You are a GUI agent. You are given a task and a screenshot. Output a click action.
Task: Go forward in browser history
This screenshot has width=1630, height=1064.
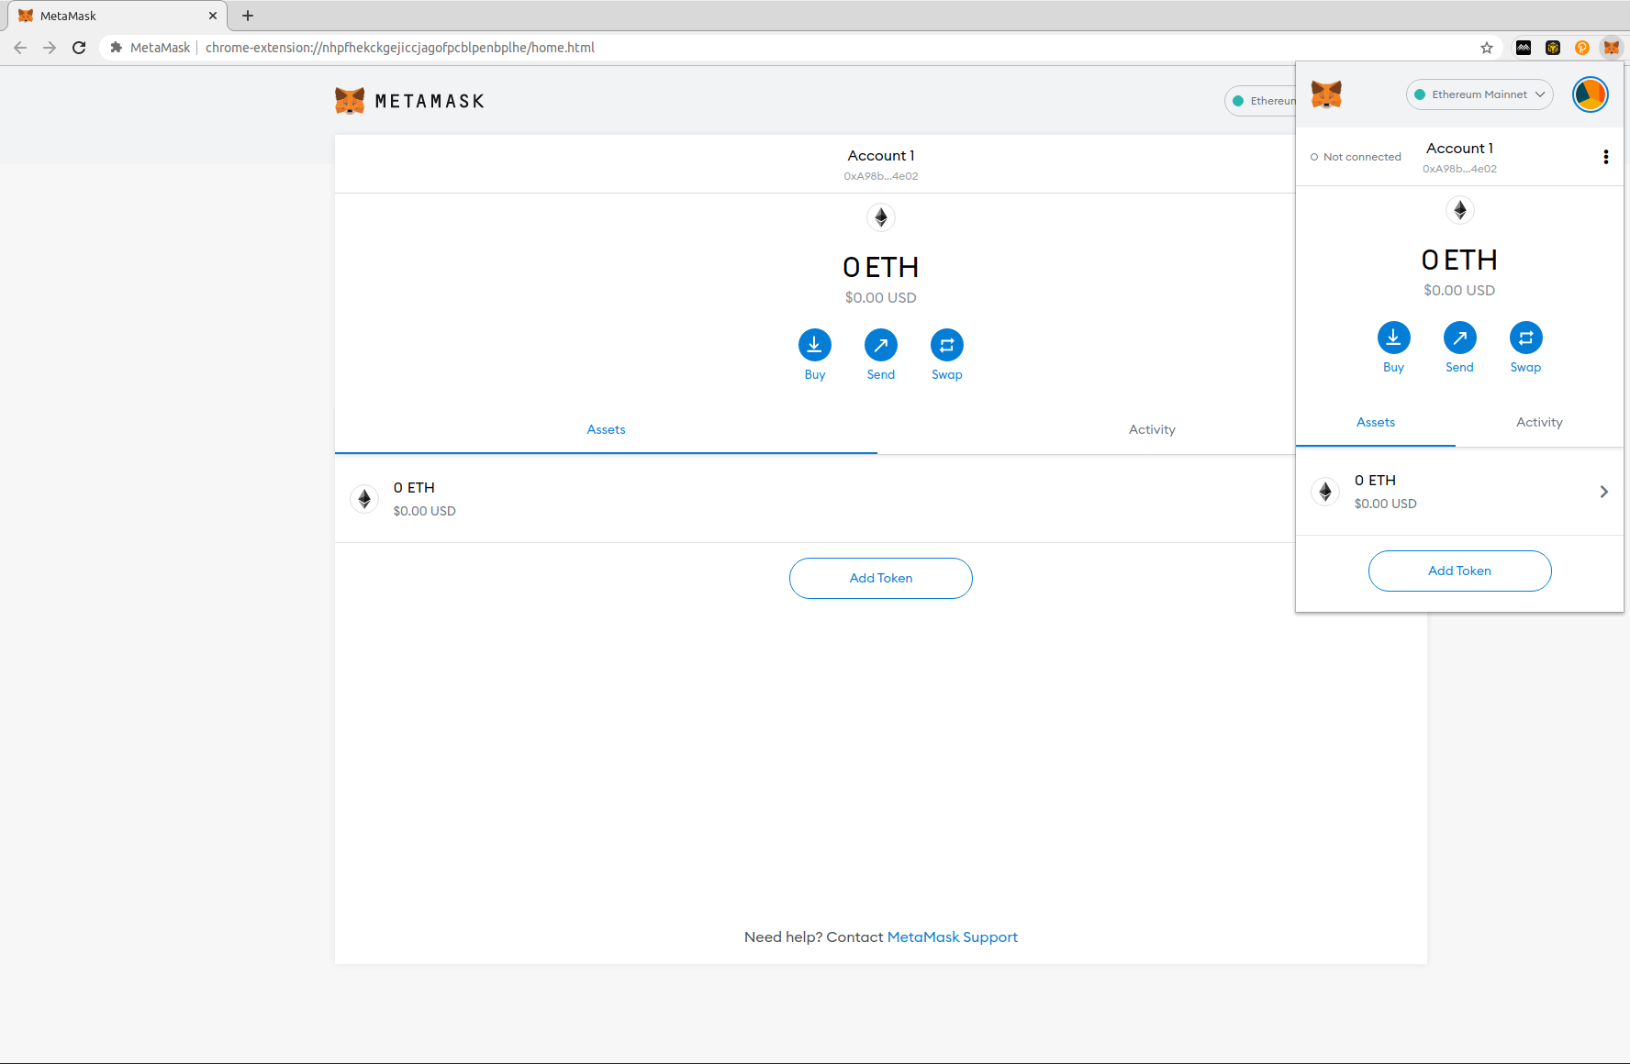50,48
